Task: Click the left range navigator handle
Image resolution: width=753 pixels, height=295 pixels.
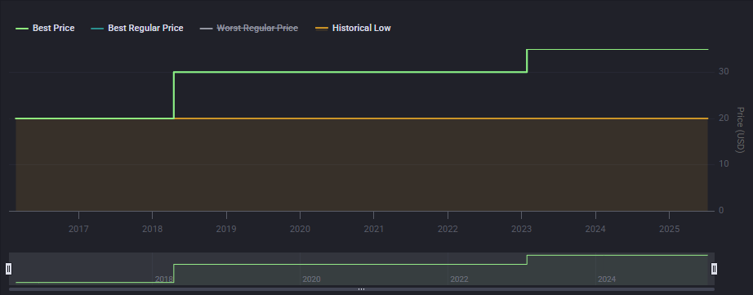Action: coord(8,269)
